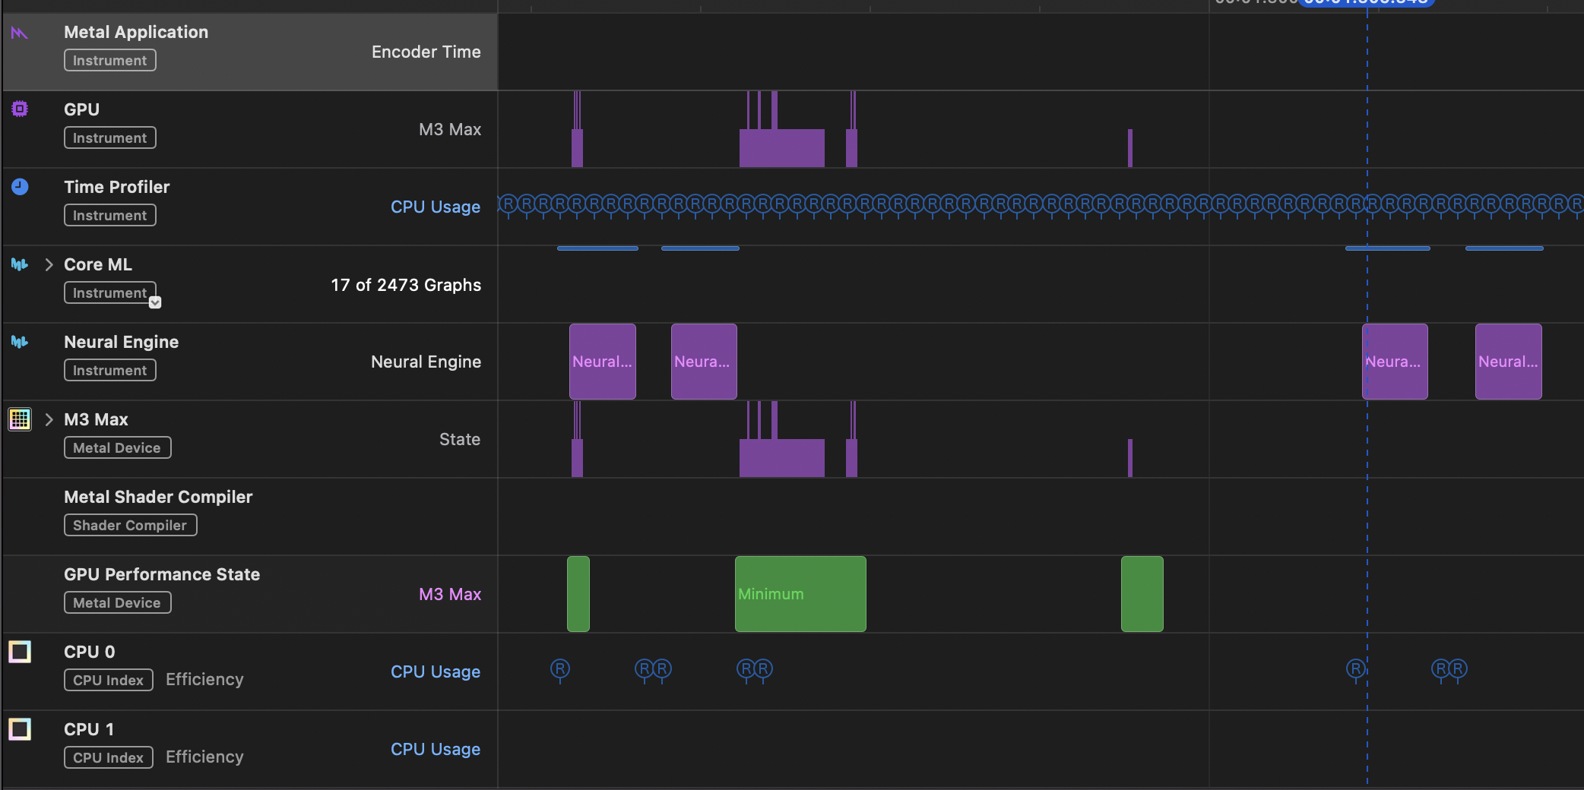Expand the M3 Max Metal Device track
This screenshot has width=1584, height=790.
49,419
